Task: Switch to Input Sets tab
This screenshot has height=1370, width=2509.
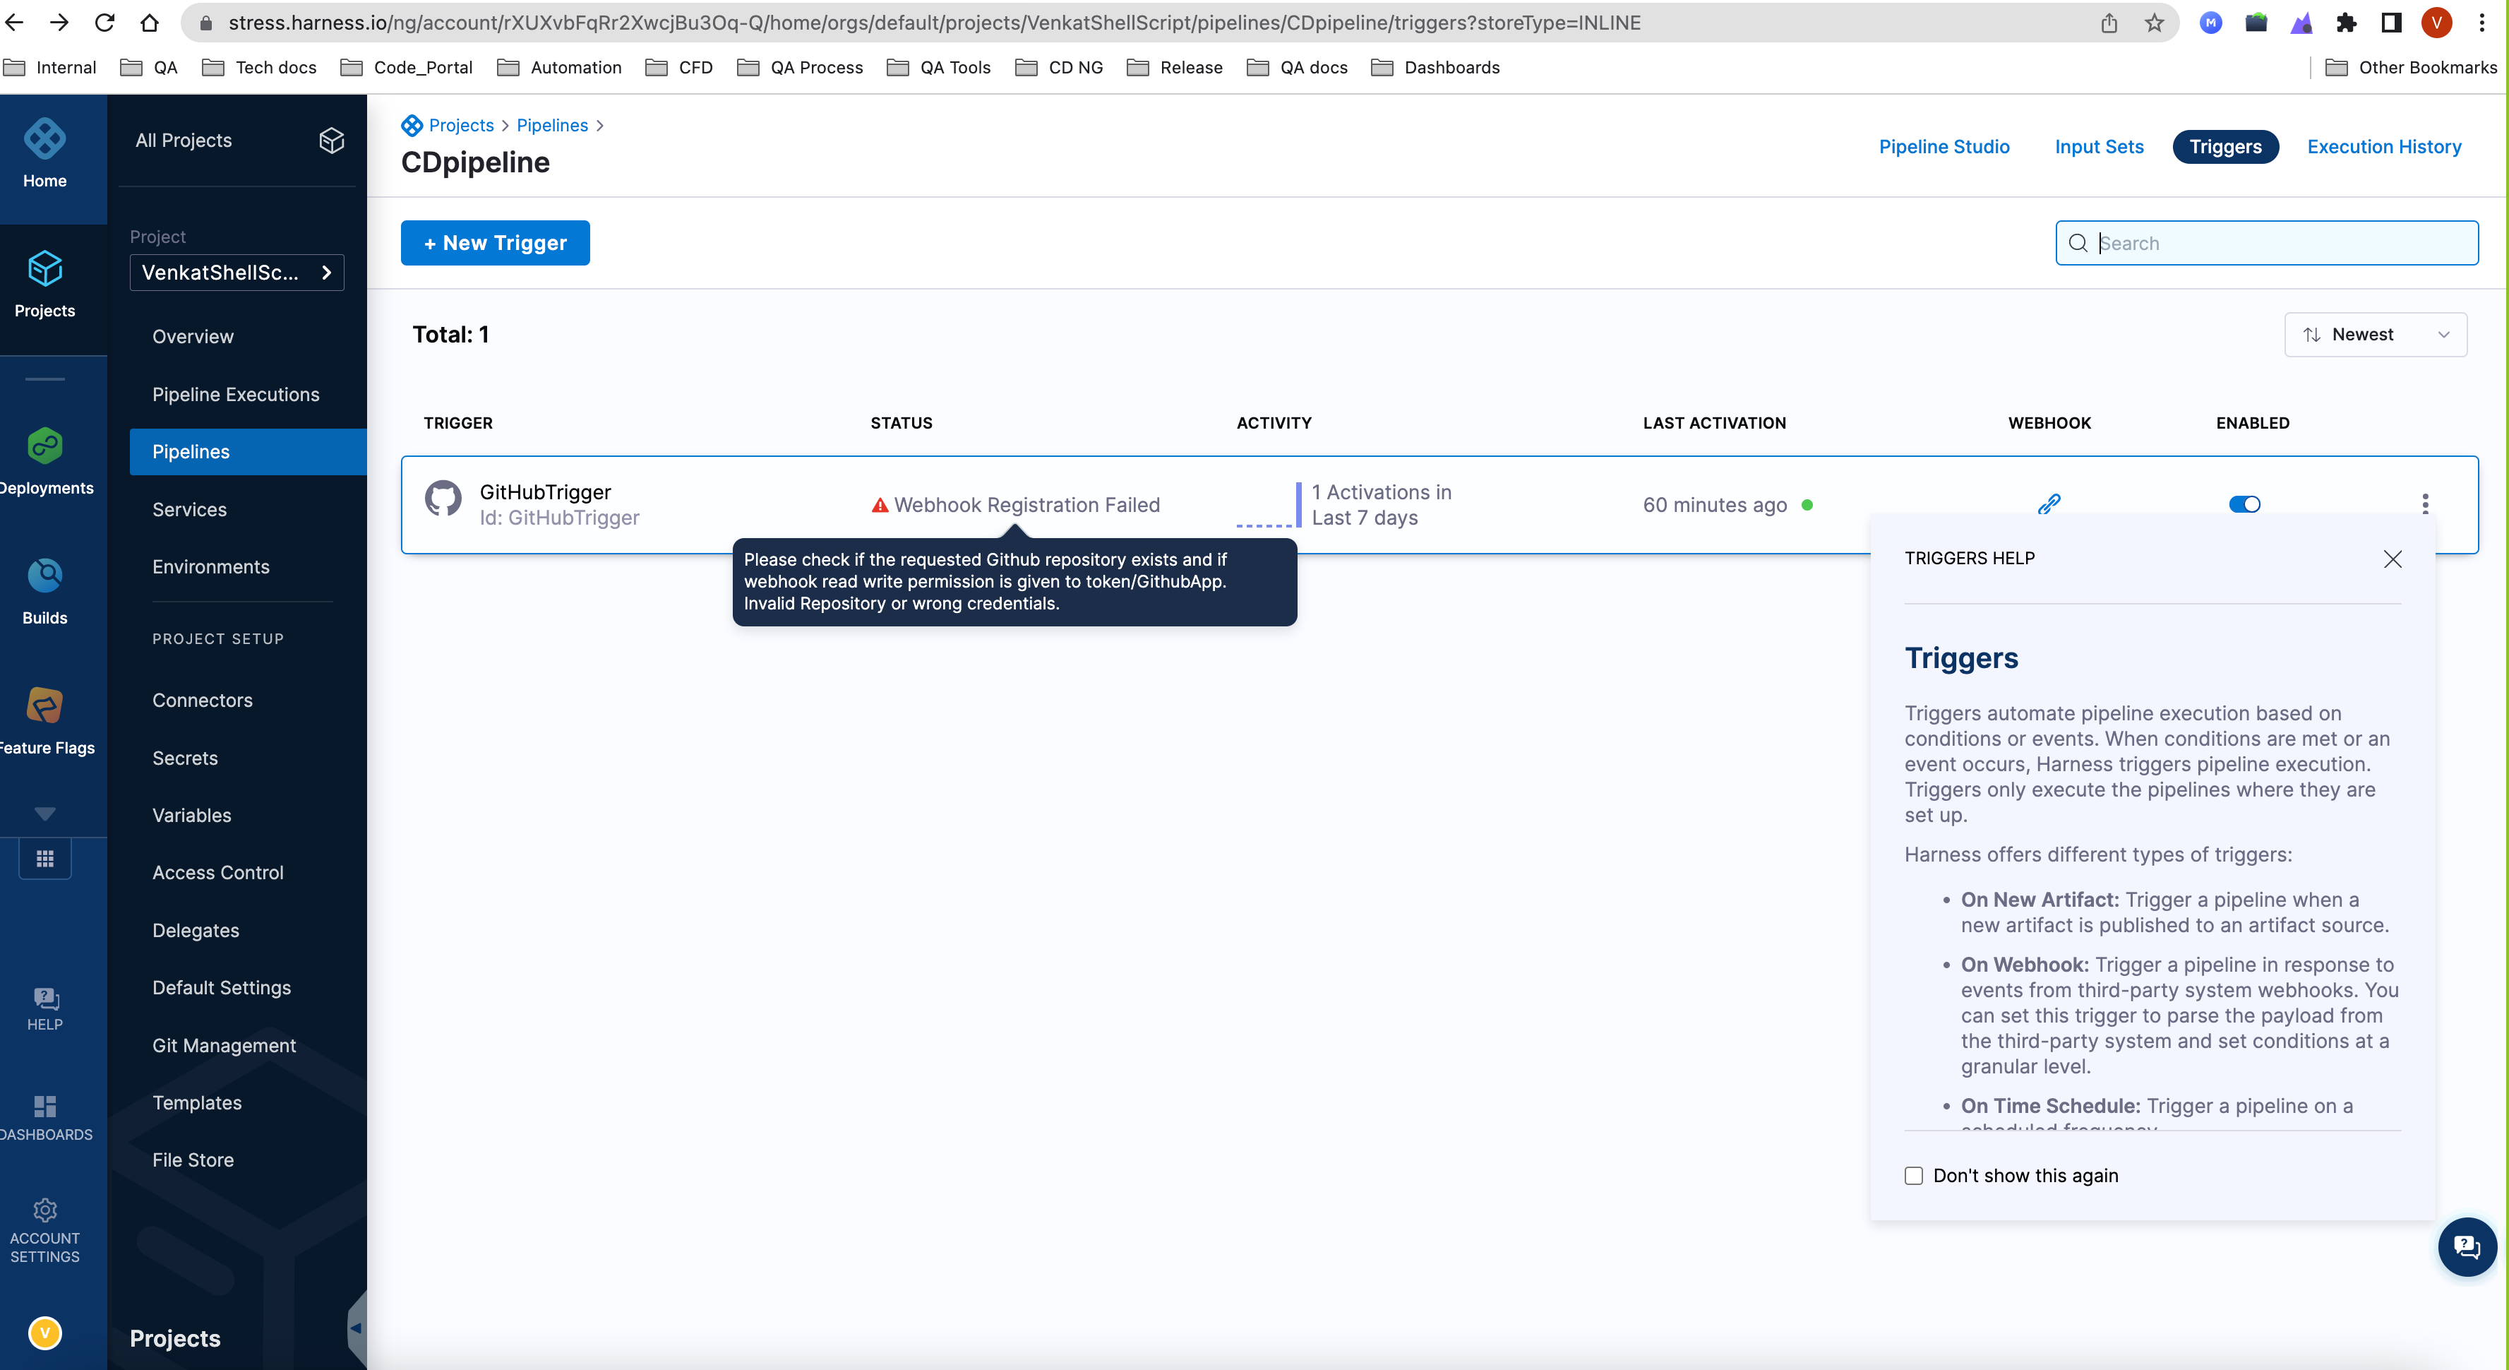Action: click(2099, 147)
